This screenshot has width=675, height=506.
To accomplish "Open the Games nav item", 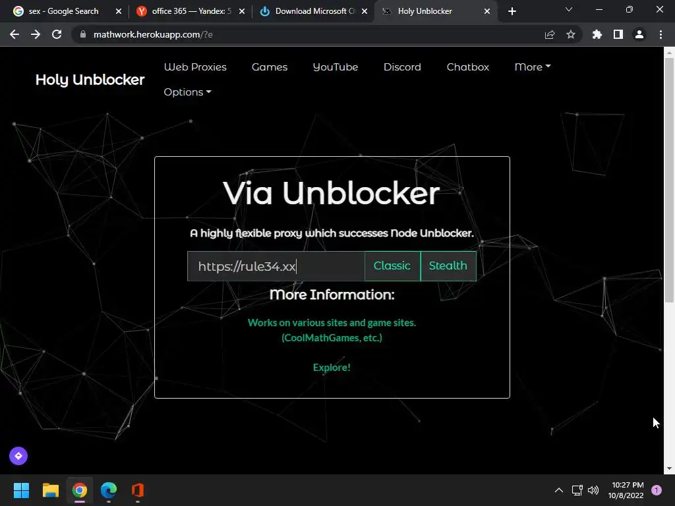I will point(270,67).
